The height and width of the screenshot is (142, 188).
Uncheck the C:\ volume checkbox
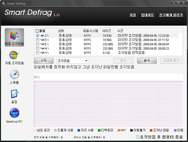[x=38, y=36]
